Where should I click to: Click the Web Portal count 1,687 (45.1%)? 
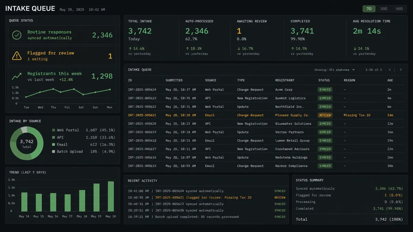[100, 130]
